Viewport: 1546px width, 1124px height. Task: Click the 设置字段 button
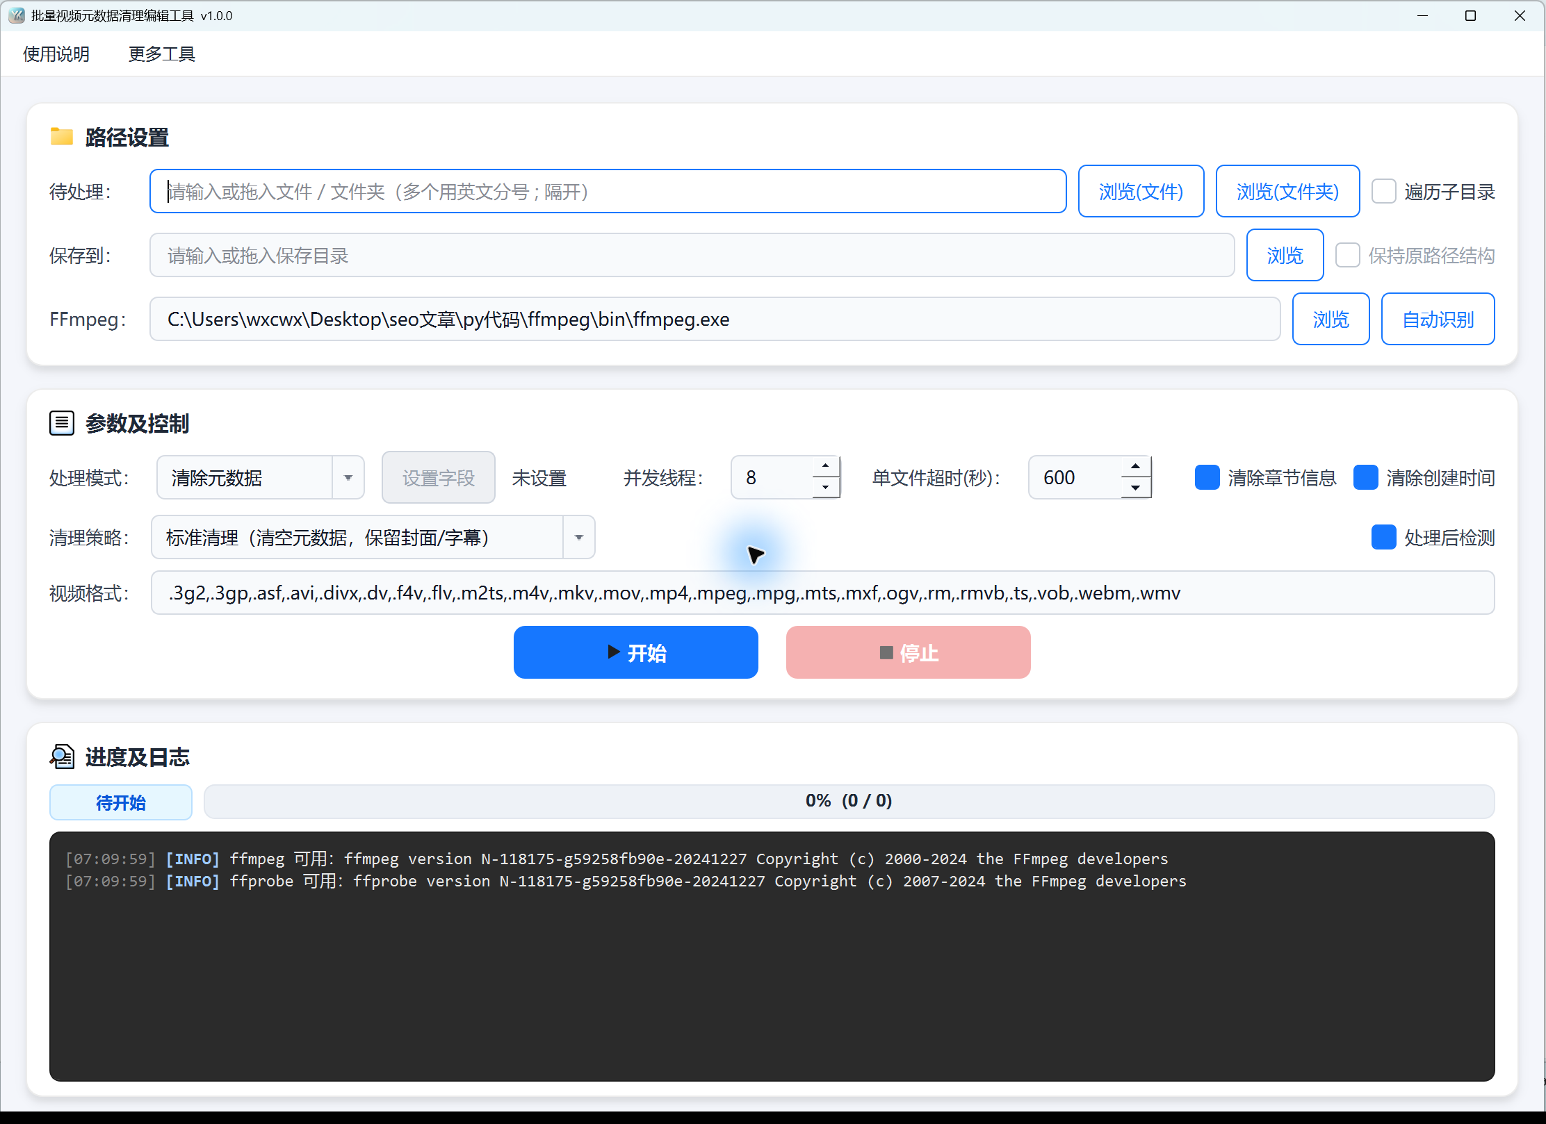pyautogui.click(x=439, y=477)
